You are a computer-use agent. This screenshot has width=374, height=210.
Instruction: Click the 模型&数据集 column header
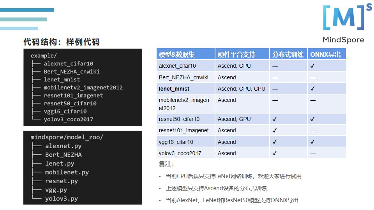185,54
